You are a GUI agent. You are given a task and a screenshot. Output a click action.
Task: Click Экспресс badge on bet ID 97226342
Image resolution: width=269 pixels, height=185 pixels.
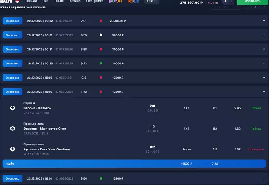click(x=13, y=35)
